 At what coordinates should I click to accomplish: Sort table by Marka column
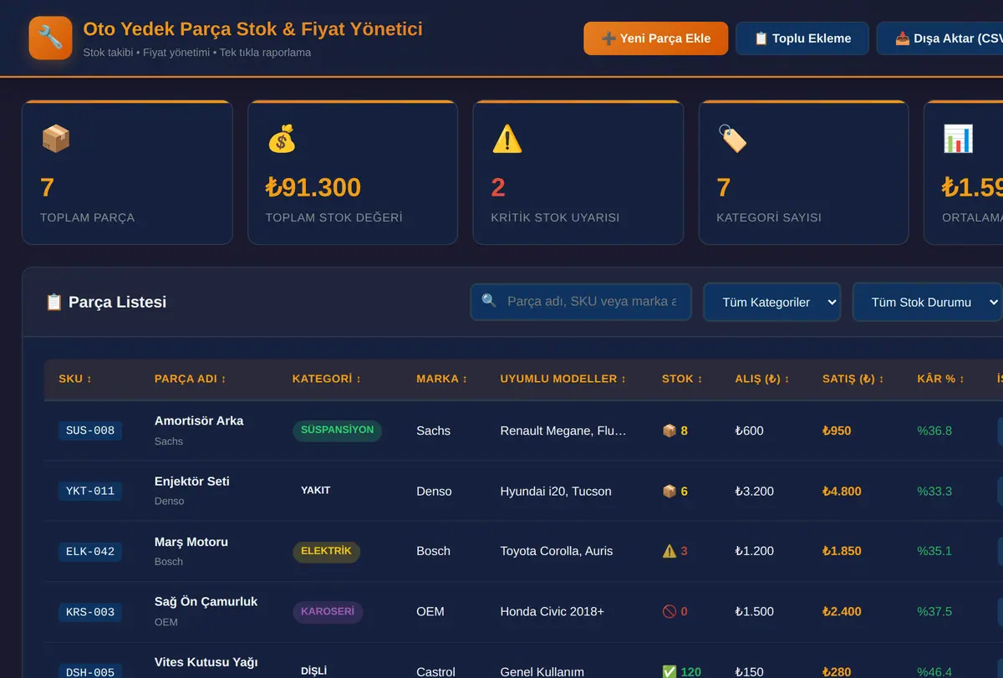pyautogui.click(x=441, y=379)
